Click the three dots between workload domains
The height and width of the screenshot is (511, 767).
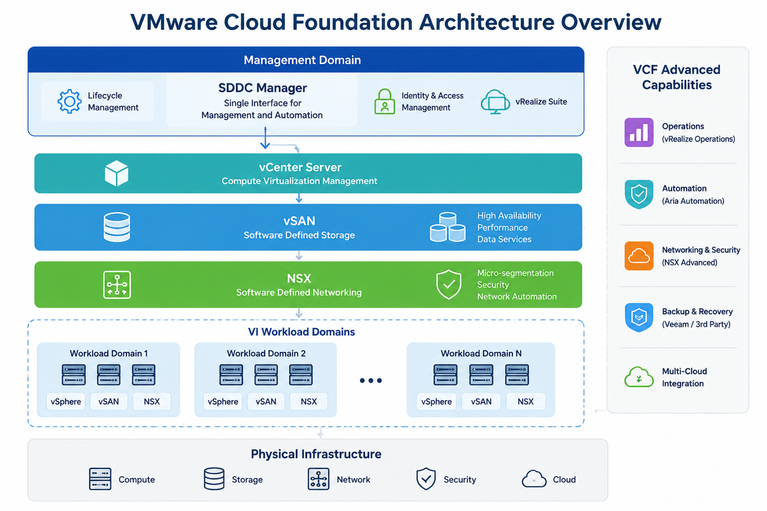tap(371, 380)
